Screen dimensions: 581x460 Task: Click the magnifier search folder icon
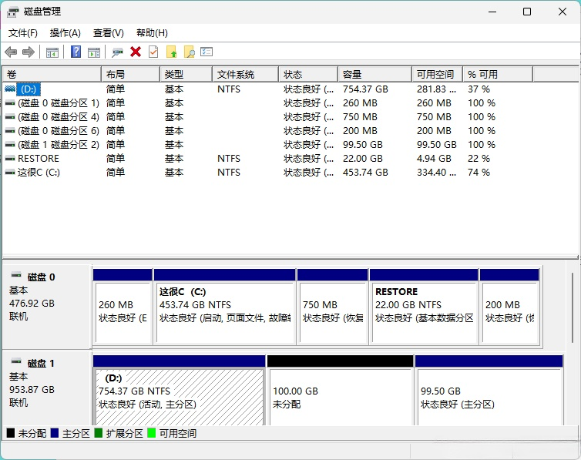pyautogui.click(x=189, y=52)
